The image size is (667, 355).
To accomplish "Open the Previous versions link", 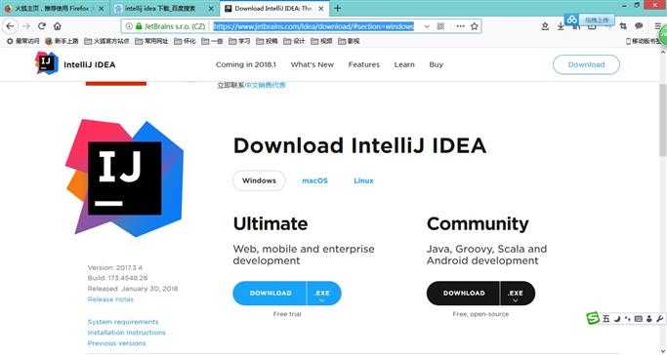I will coord(116,343).
